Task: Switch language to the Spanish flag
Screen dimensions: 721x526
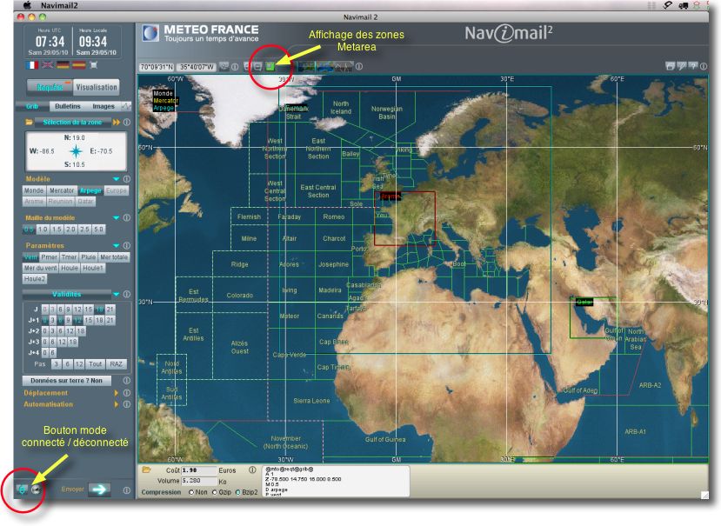Action: point(78,65)
